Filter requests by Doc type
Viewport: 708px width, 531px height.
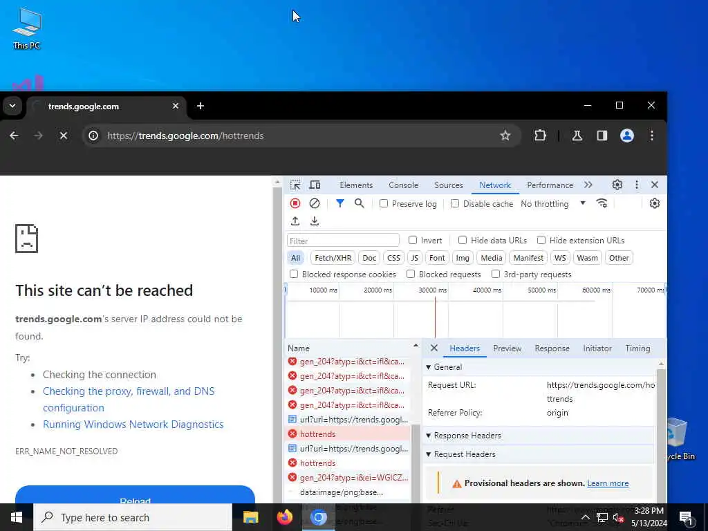tap(369, 258)
